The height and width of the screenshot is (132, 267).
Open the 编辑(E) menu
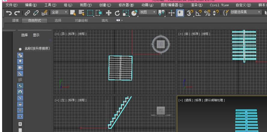[31, 5]
